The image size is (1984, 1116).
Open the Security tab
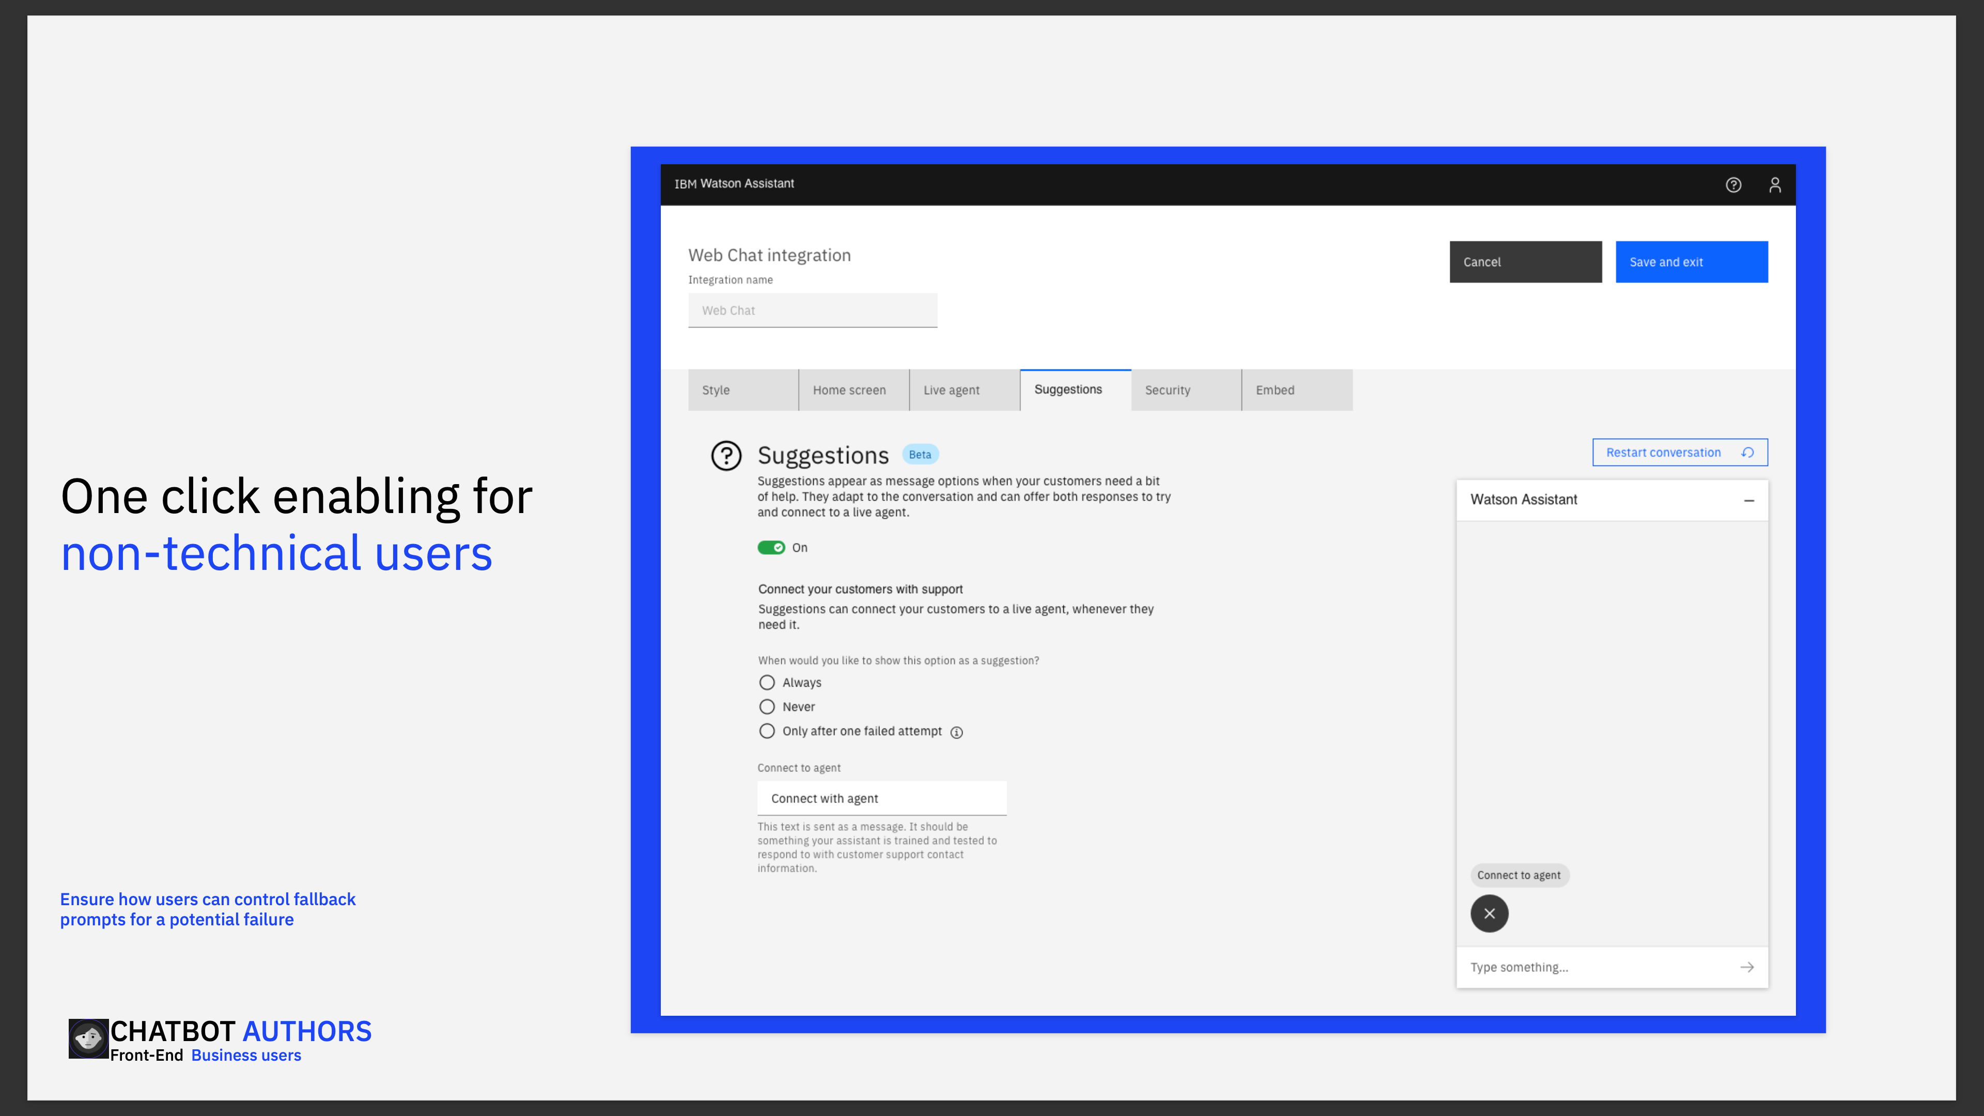tap(1186, 390)
